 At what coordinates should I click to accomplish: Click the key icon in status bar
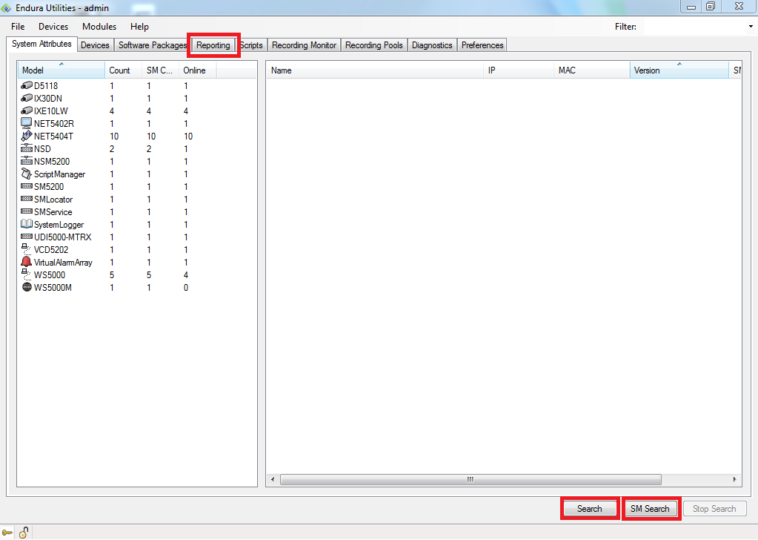pyautogui.click(x=8, y=532)
